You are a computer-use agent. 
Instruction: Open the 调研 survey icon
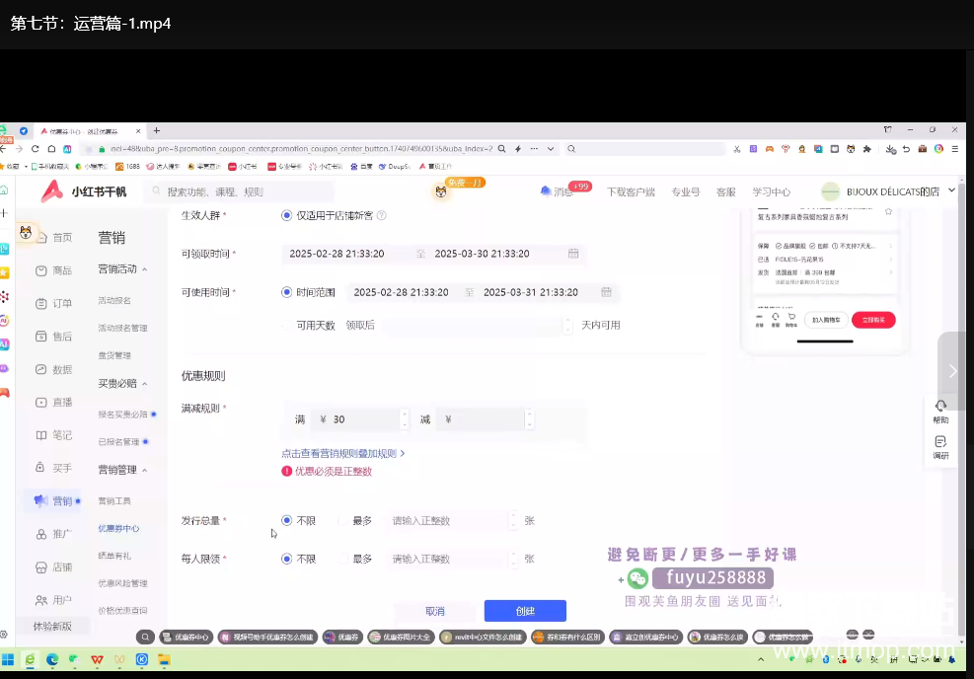(940, 441)
